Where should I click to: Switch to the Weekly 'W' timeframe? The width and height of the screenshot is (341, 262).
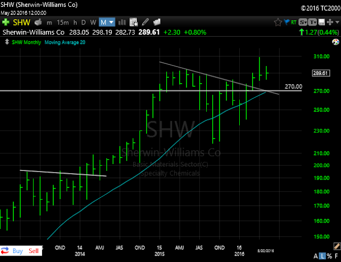tap(93, 22)
